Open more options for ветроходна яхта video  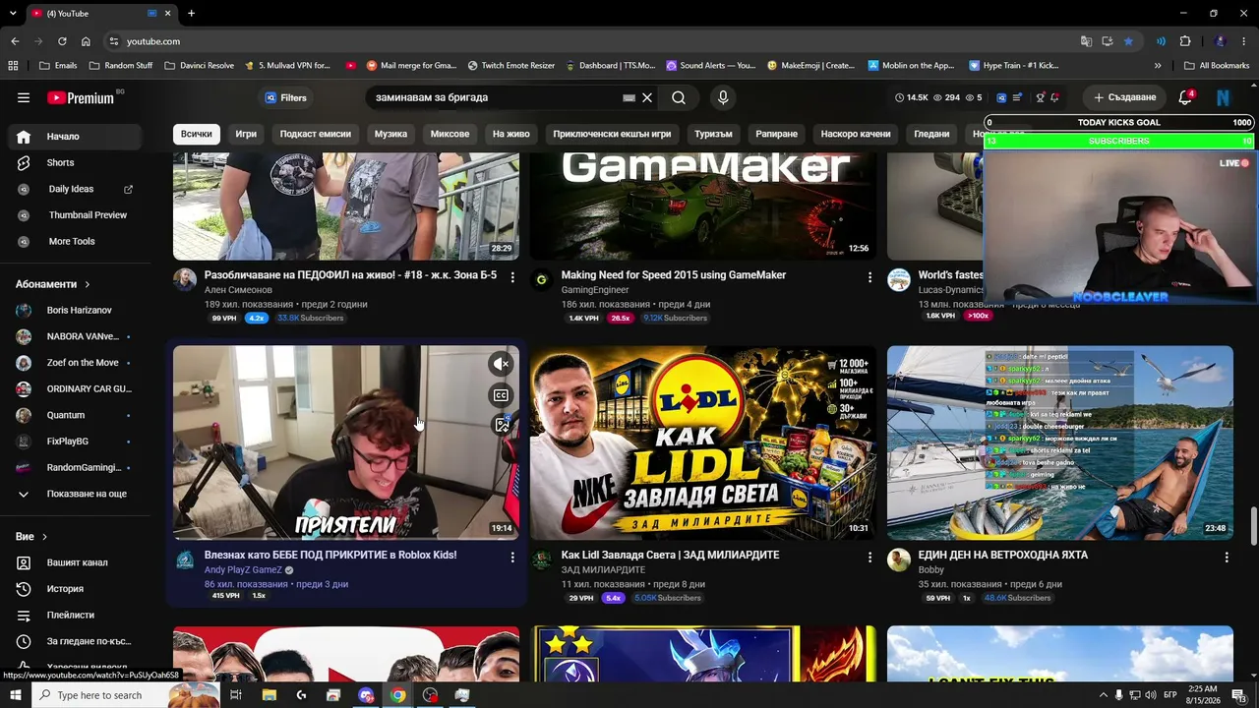coord(1227,557)
